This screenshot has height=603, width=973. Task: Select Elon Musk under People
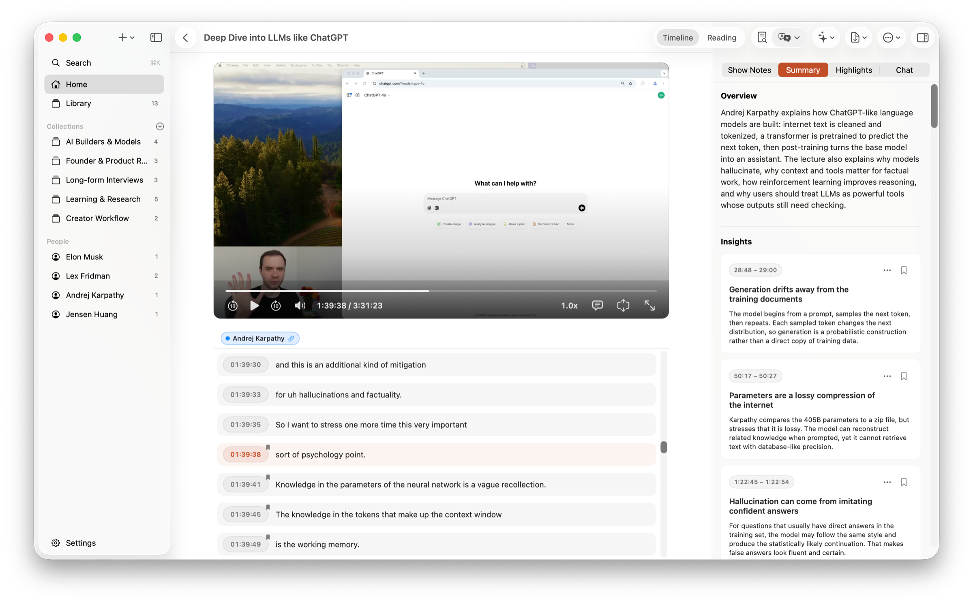104,257
